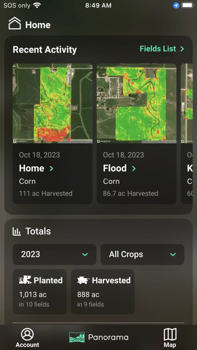The width and height of the screenshot is (197, 350).
Task: Tap the Panorama logo icon
Action: coord(77,337)
